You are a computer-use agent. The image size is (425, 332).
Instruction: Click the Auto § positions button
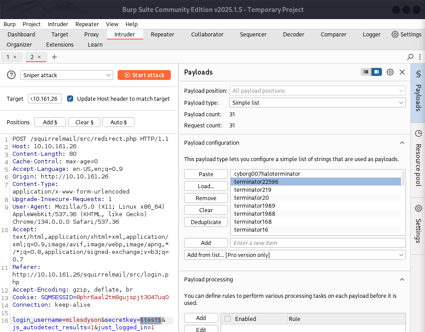click(x=118, y=122)
